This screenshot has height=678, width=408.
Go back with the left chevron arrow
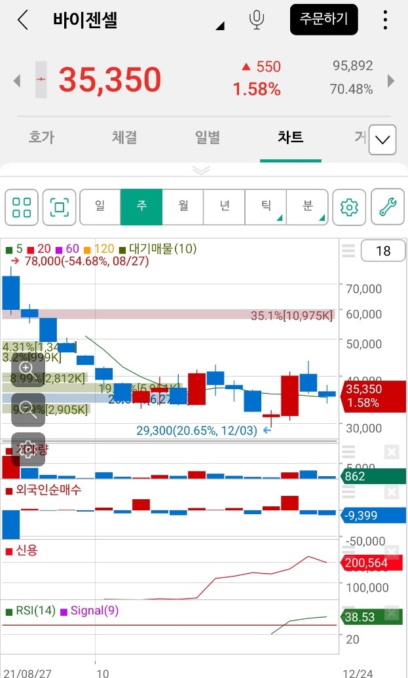coord(22,20)
